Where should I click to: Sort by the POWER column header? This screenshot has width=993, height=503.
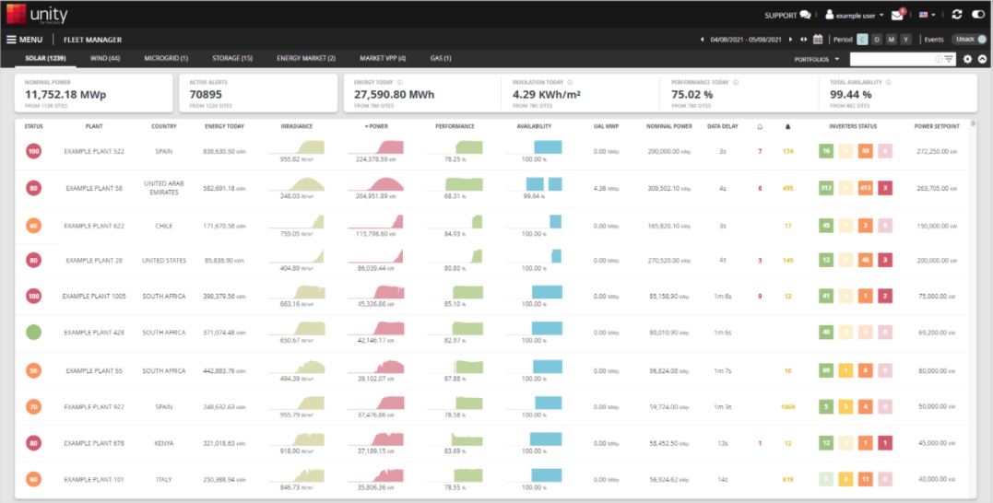(x=376, y=126)
